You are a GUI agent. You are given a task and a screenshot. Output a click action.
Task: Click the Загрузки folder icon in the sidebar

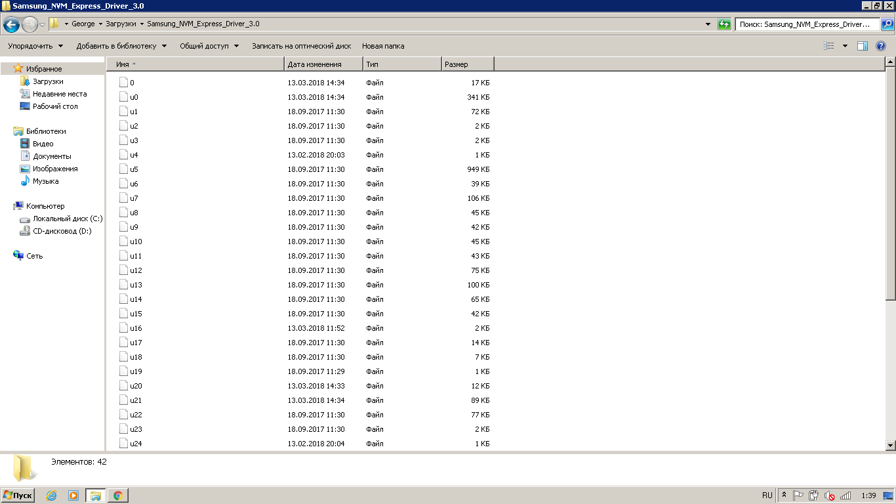(x=25, y=81)
